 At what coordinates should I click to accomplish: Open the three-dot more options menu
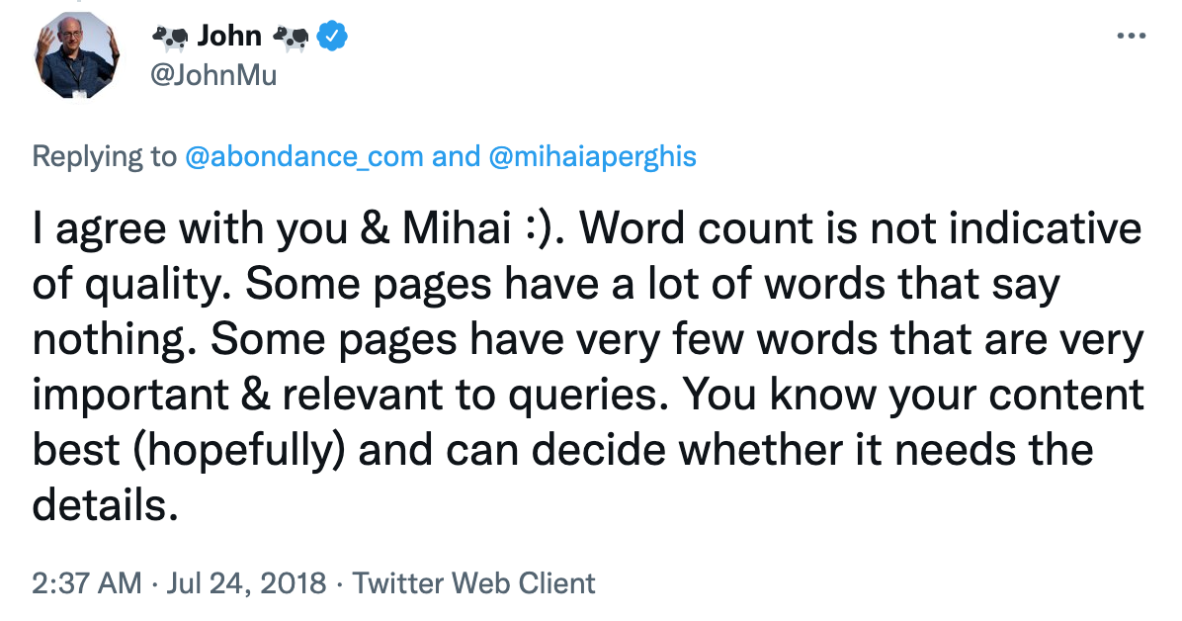point(1131,37)
